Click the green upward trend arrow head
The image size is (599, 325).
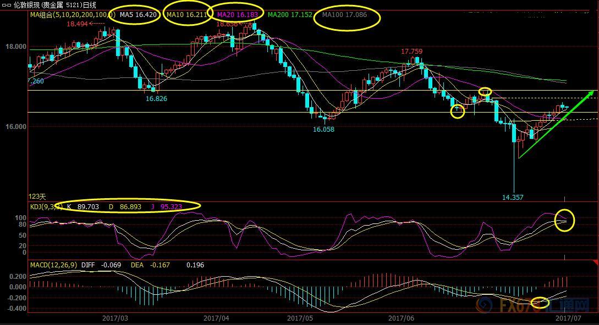tap(591, 92)
